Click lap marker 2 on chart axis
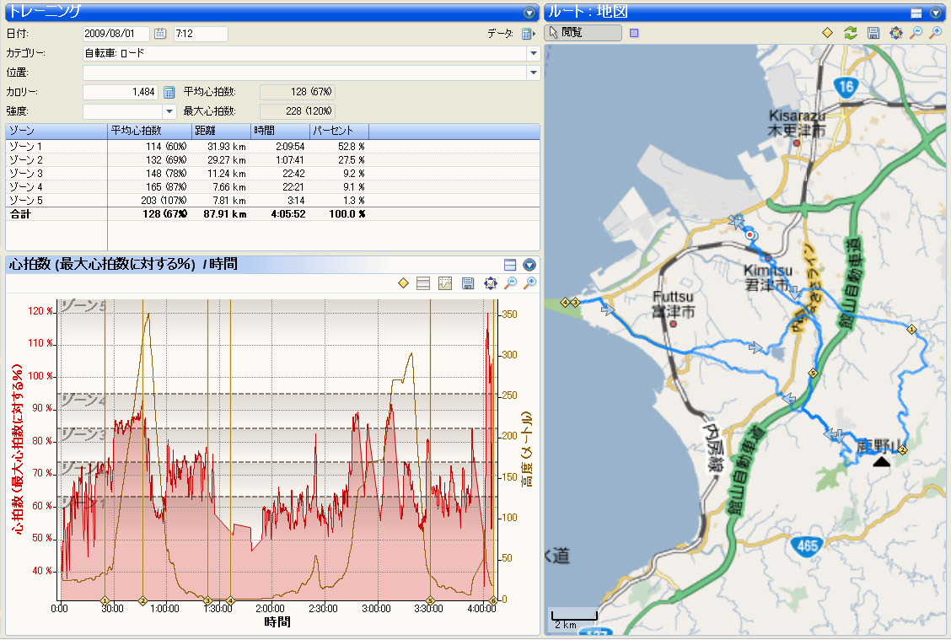 pos(142,600)
